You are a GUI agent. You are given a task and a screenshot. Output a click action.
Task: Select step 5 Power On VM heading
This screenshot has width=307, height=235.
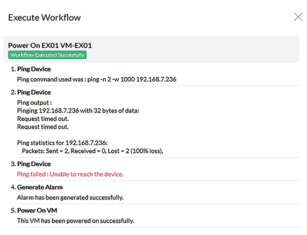coord(34,210)
